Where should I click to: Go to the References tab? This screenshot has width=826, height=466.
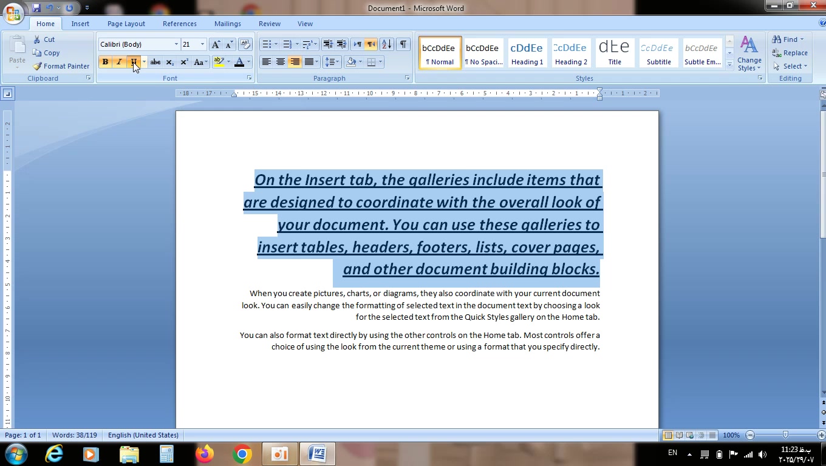180,24
